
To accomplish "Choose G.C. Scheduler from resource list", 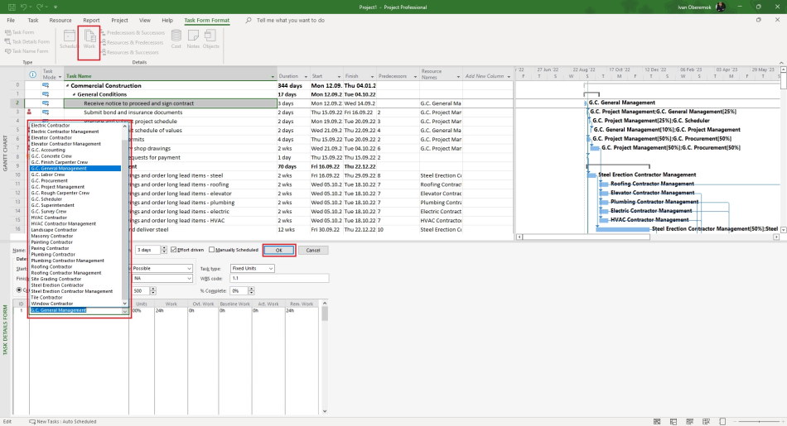I will click(46, 199).
